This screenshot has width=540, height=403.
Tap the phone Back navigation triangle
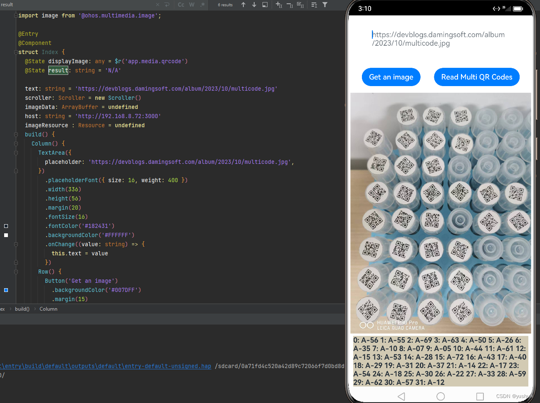(x=401, y=396)
